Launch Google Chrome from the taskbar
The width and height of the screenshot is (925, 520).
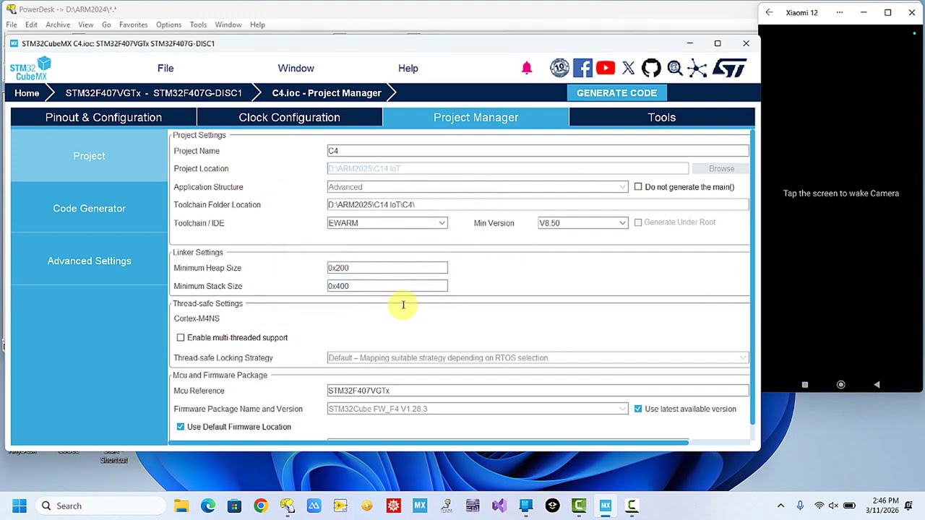(261, 506)
